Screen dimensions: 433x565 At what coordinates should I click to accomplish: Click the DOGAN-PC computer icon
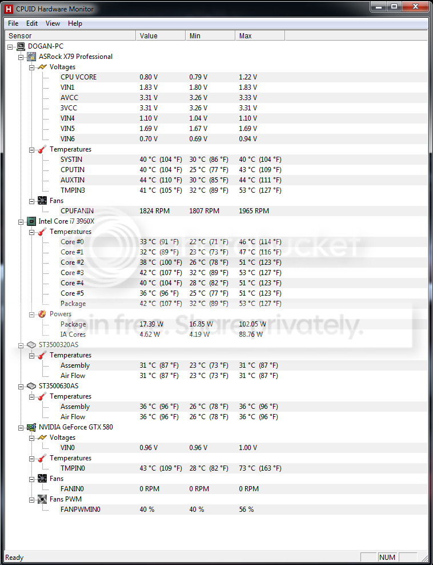click(21, 46)
